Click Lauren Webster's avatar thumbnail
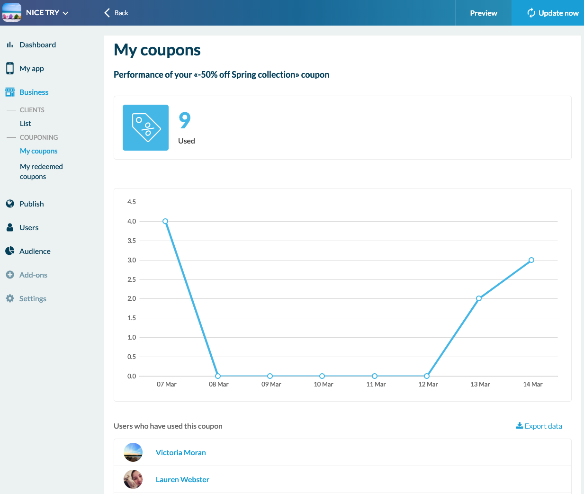This screenshot has height=494, width=584. [x=133, y=479]
